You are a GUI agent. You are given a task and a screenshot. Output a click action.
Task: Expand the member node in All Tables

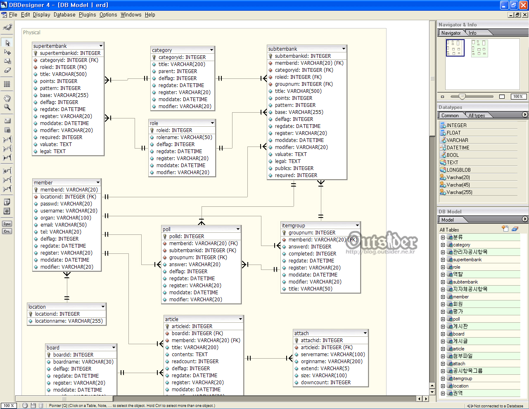[443, 297]
